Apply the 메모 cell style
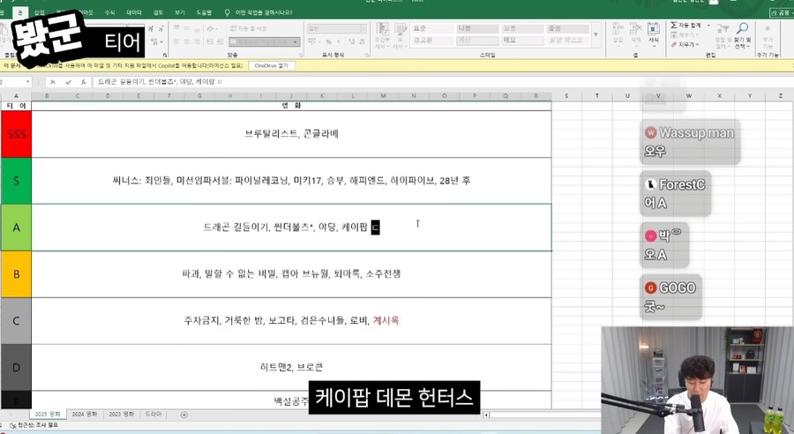Screen dimensions: 794x434 pyautogui.click(x=522, y=40)
